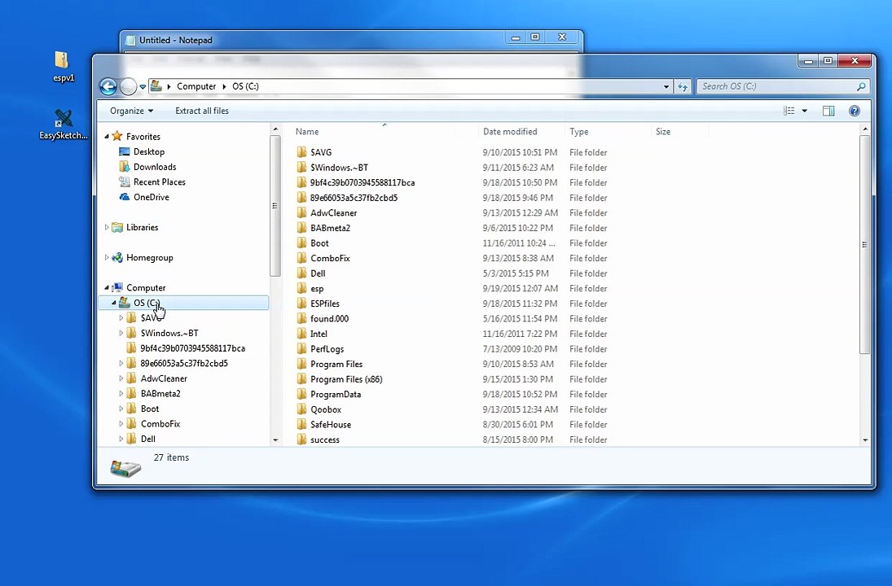892x586 pixels.
Task: Open the espv1 desktop icon
Action: click(62, 66)
